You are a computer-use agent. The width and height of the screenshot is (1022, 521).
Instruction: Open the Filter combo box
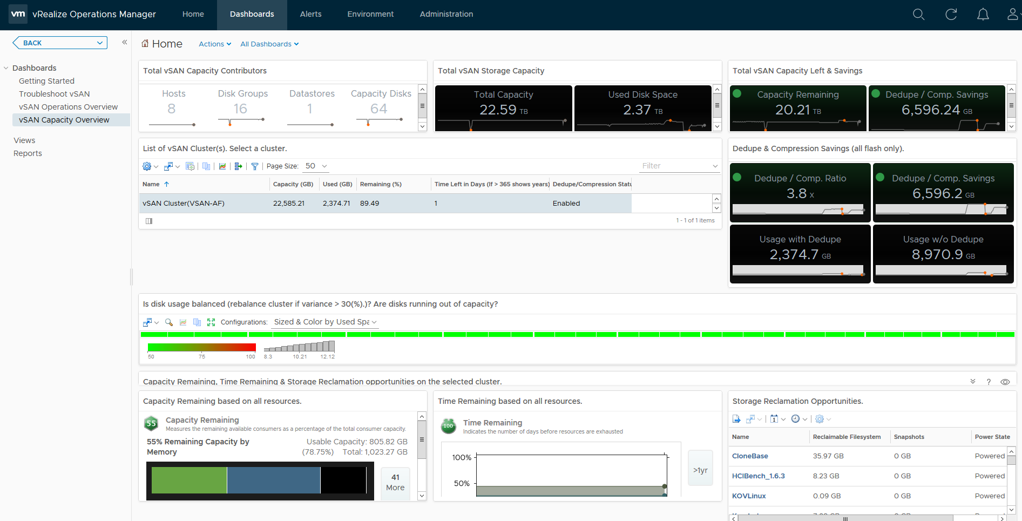[680, 166]
